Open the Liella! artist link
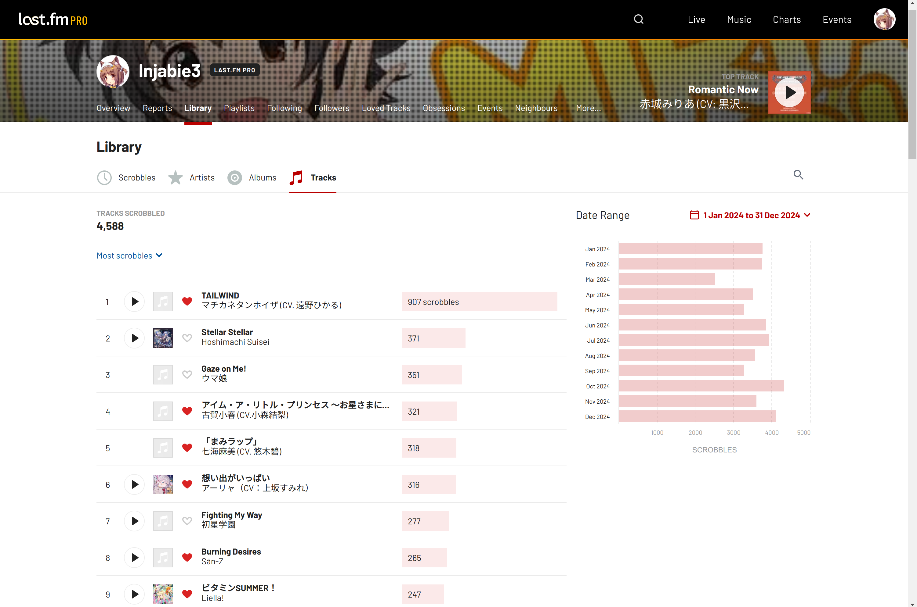Screen dimensions: 917x607 212,598
